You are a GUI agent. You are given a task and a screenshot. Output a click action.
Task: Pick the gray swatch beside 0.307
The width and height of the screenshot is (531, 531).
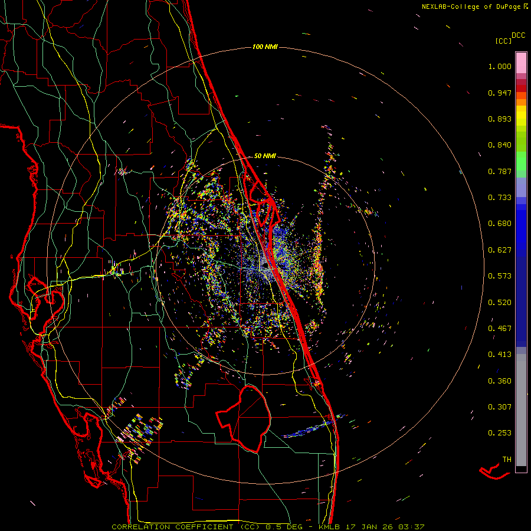[521, 410]
